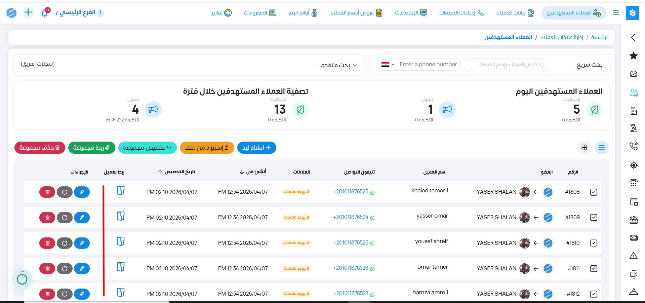Open the Egypt country code dropdown
The image size is (645, 303).
(388, 65)
